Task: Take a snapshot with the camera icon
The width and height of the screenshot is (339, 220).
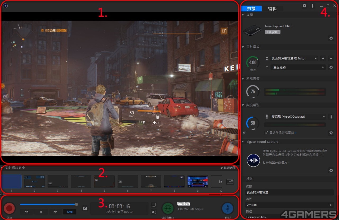Action: click(x=85, y=208)
